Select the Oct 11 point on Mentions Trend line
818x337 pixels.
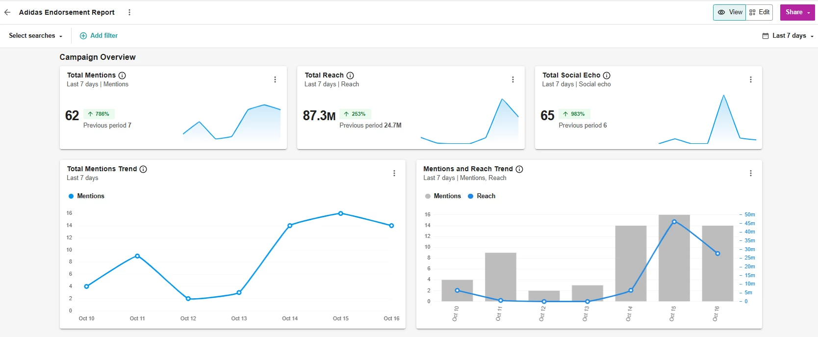[x=137, y=256]
